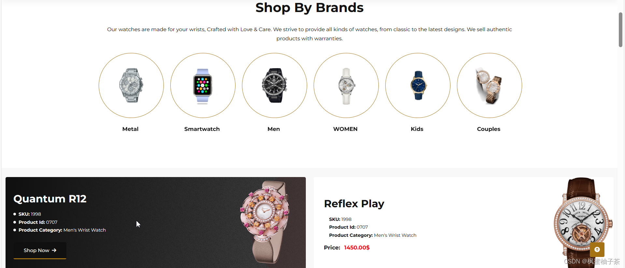625x268 pixels.
Task: Open the Reflex Play product title
Action: [354, 204]
